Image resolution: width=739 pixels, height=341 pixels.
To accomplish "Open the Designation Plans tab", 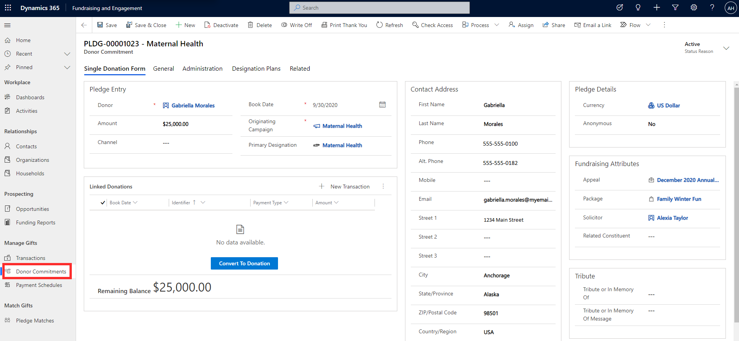I will (x=256, y=69).
